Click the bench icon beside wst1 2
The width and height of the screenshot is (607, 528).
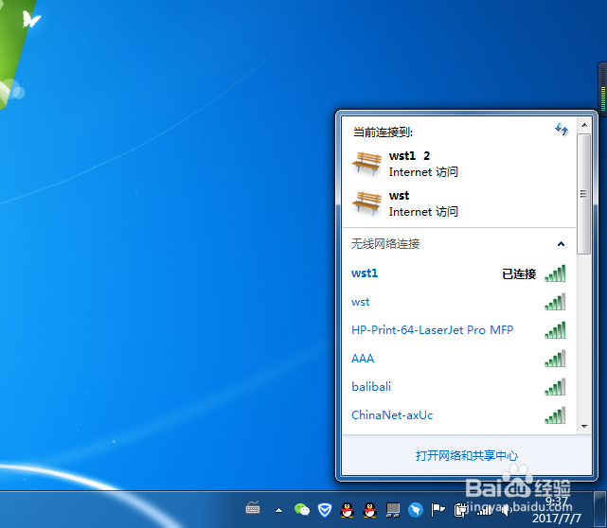click(366, 164)
